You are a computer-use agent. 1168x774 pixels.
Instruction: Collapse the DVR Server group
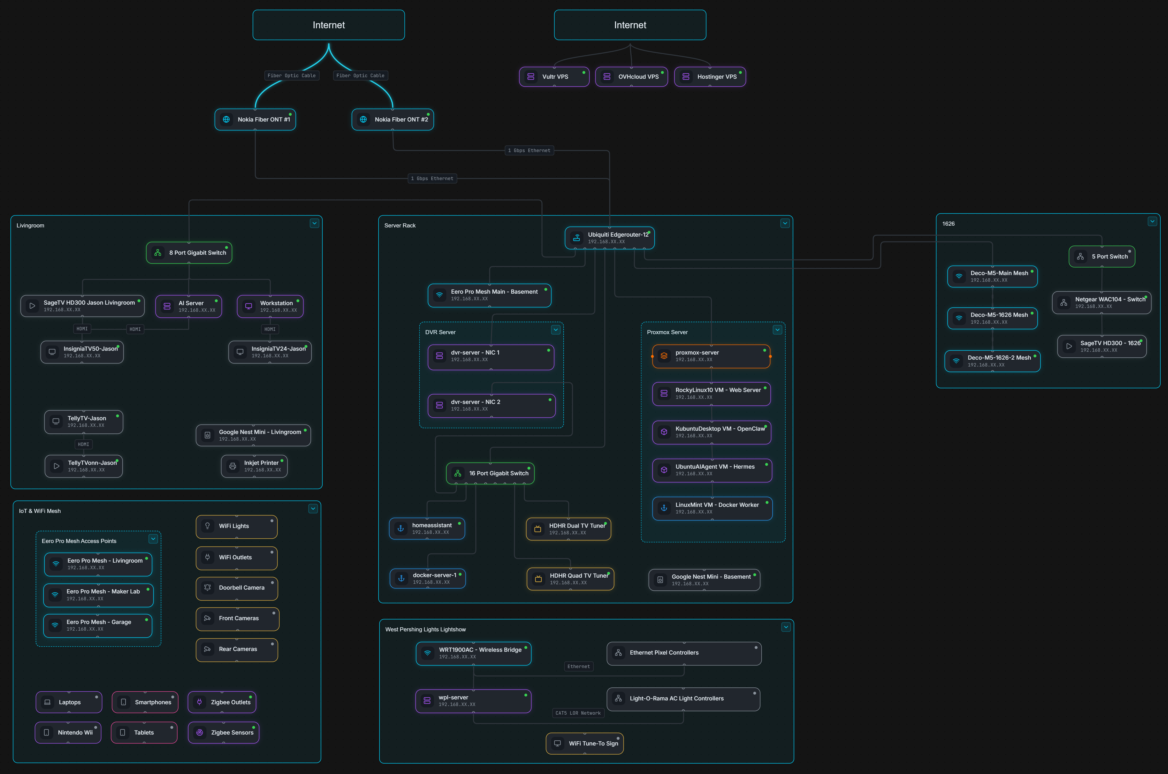(x=556, y=330)
